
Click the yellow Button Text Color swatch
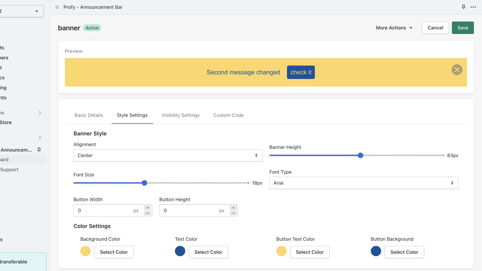click(281, 251)
